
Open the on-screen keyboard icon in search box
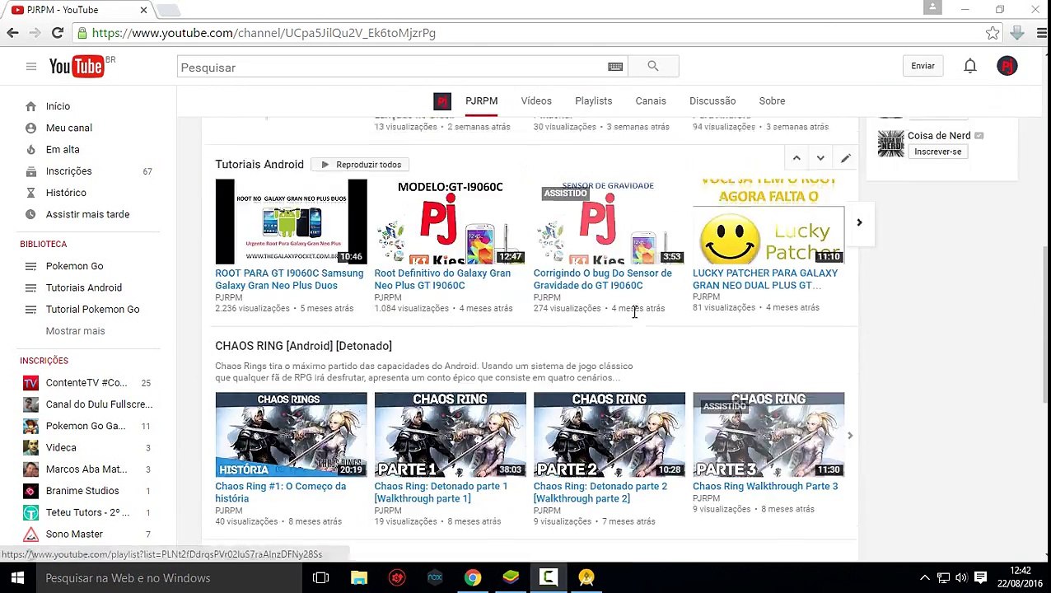coord(615,67)
